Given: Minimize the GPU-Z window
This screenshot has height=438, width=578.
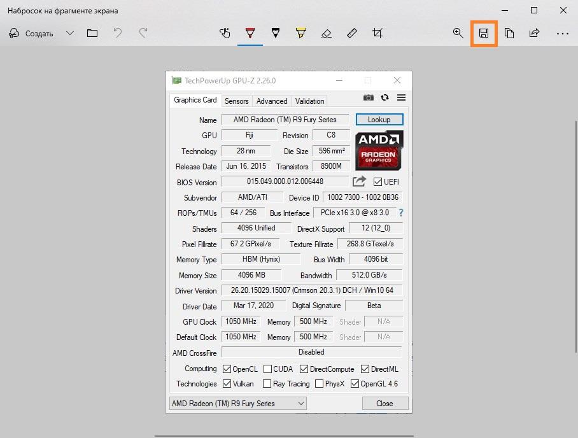Looking at the screenshot, I should pyautogui.click(x=339, y=80).
